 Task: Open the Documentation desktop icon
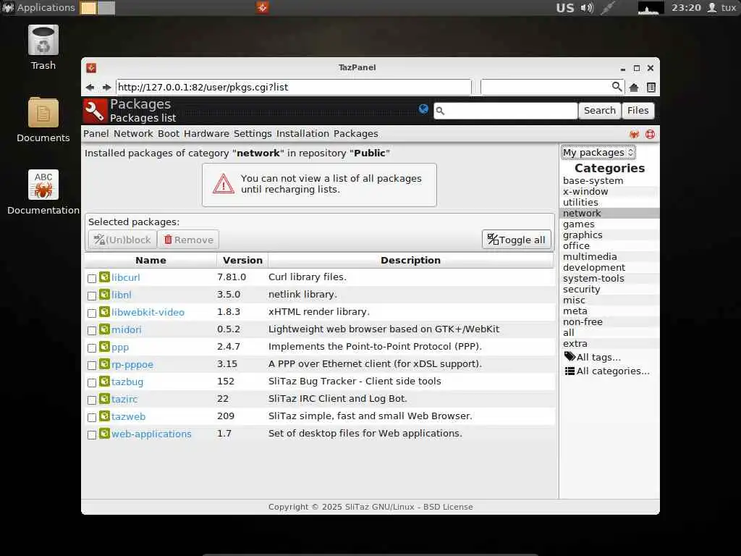[x=43, y=185]
